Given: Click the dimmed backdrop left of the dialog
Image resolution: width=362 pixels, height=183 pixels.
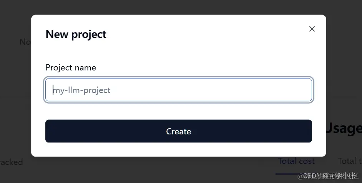Looking at the screenshot, I should [15, 96].
